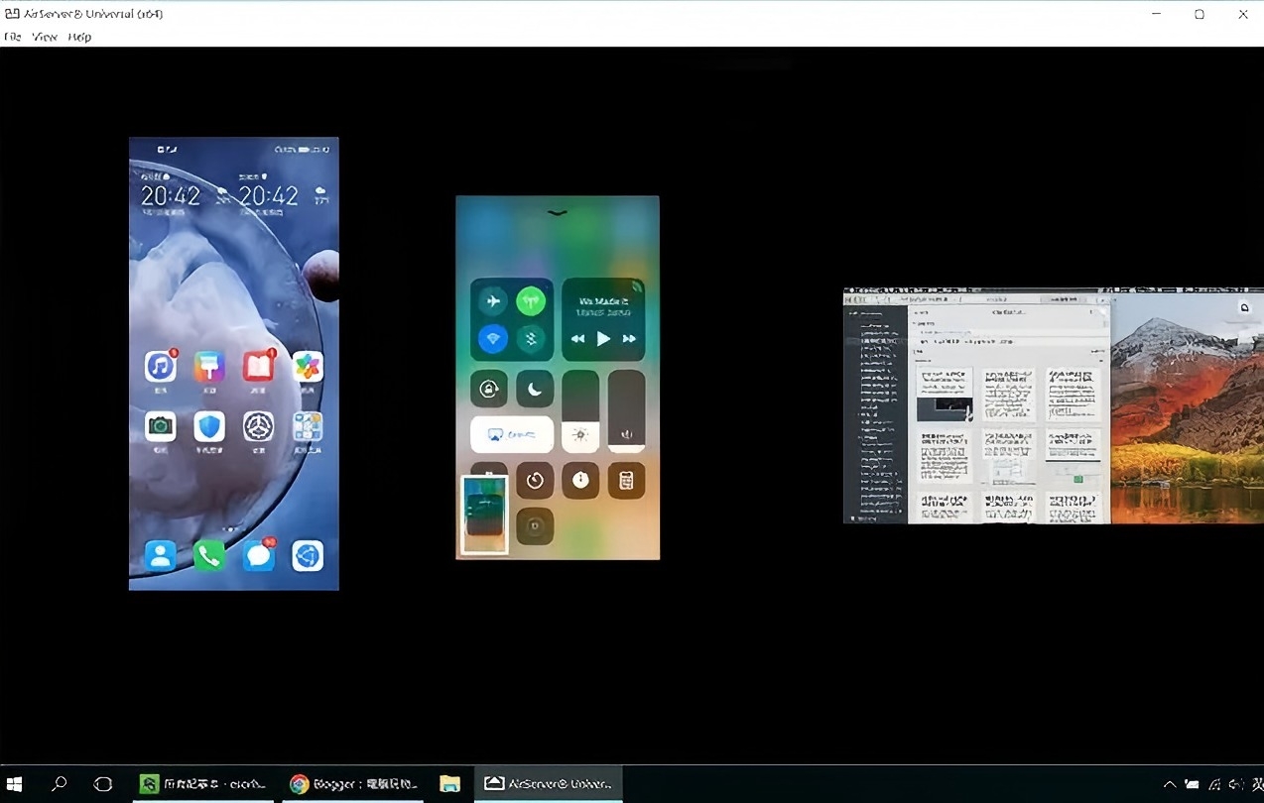Open Messages in the Android dock

click(x=259, y=555)
